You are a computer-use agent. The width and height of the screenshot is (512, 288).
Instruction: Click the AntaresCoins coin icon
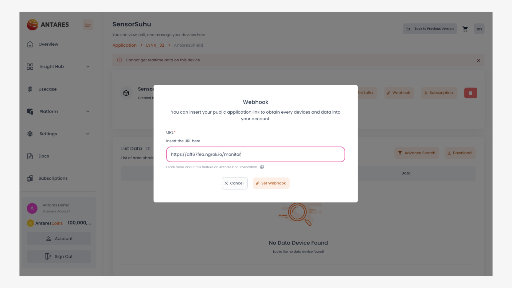(30, 223)
